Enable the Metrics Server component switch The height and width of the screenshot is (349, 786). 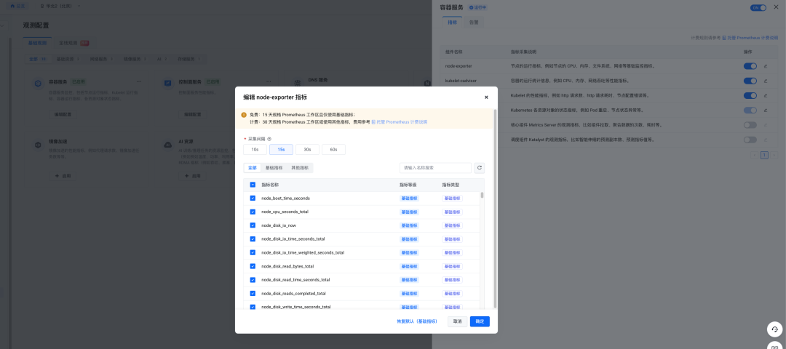(x=750, y=125)
